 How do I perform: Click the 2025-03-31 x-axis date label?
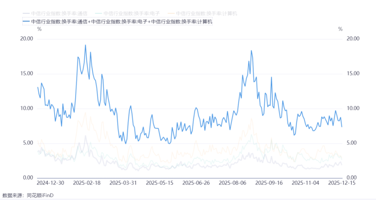point(123,183)
